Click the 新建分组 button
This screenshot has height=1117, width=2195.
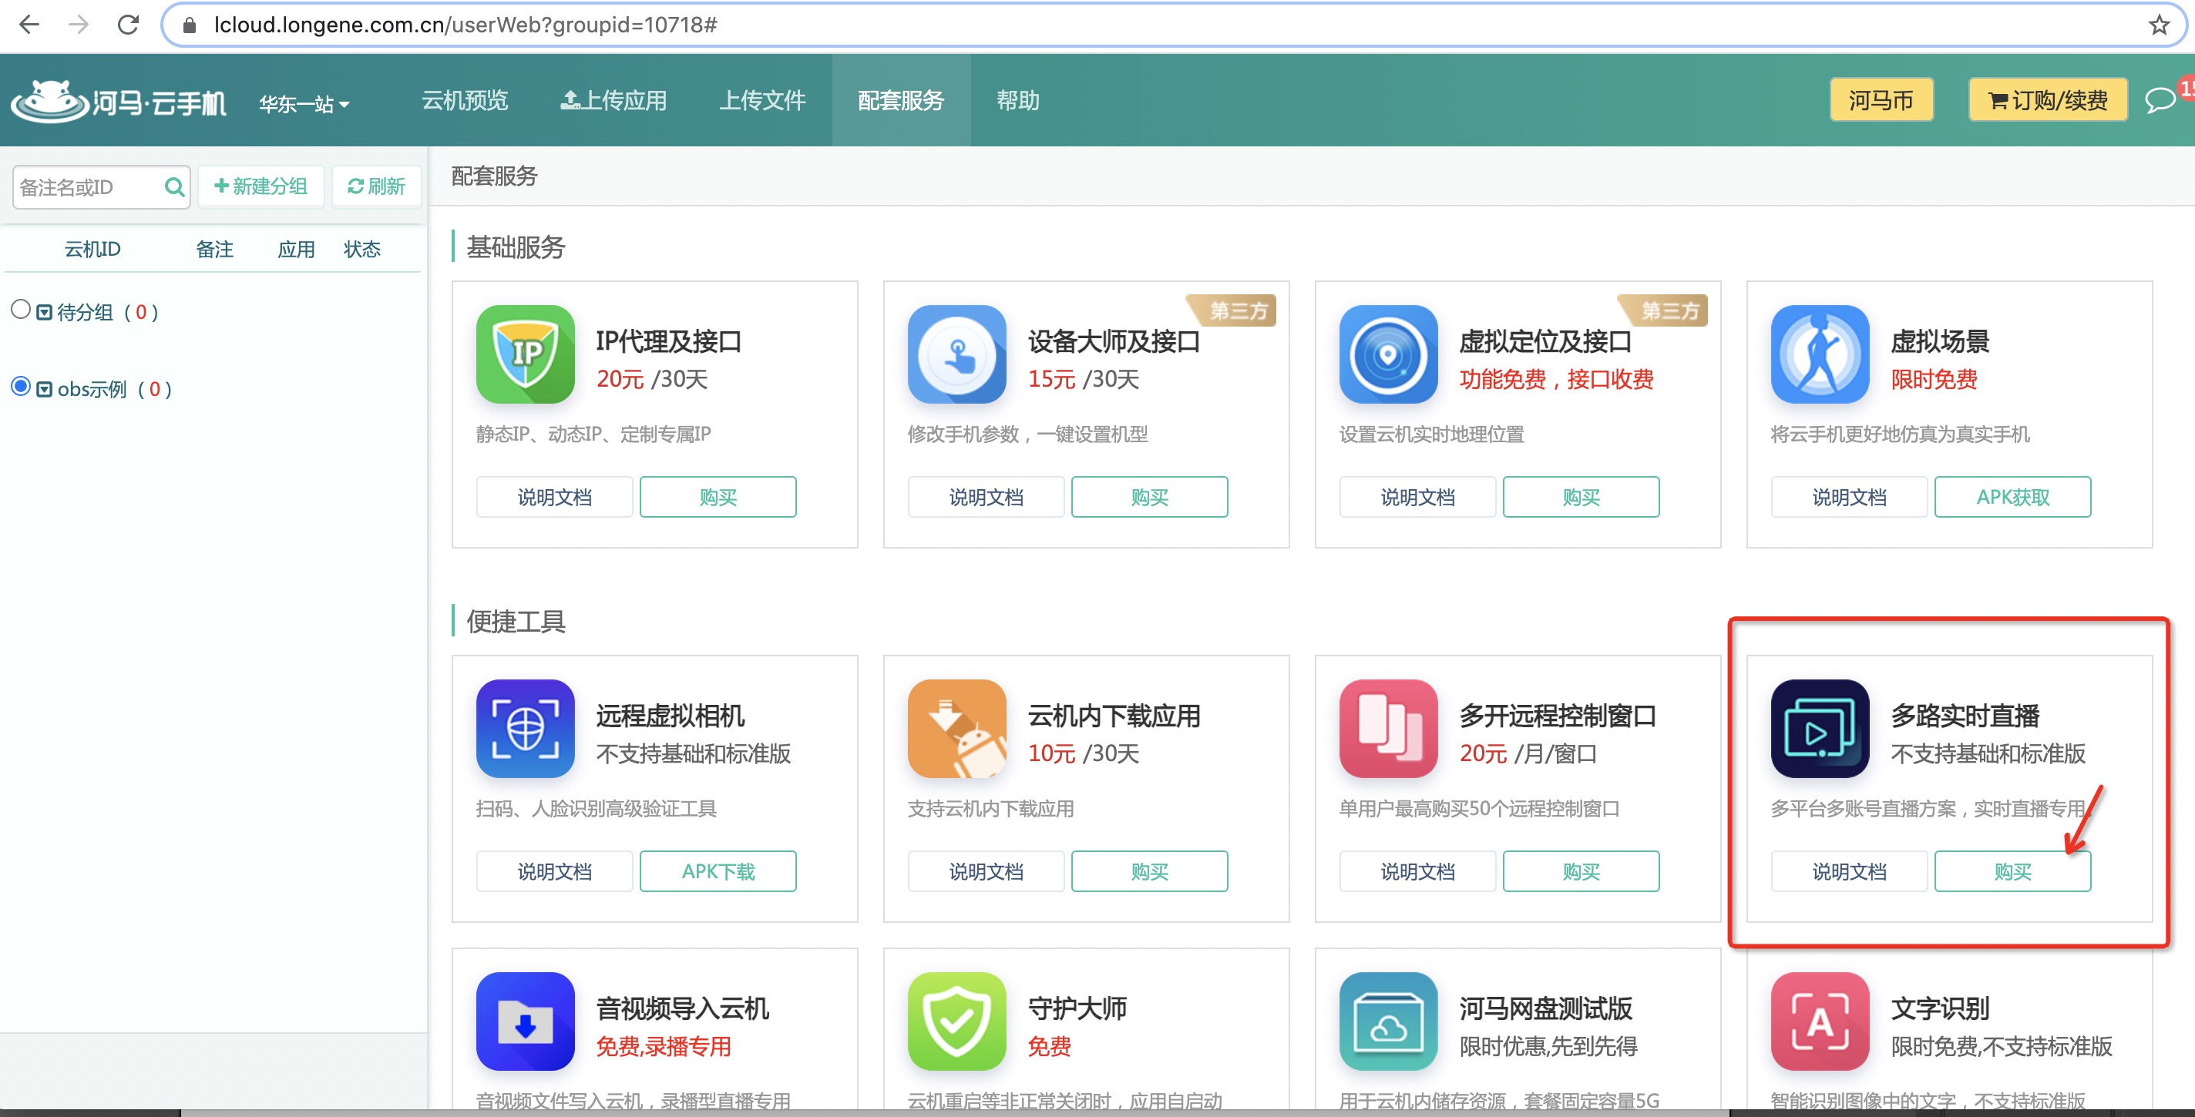261,186
